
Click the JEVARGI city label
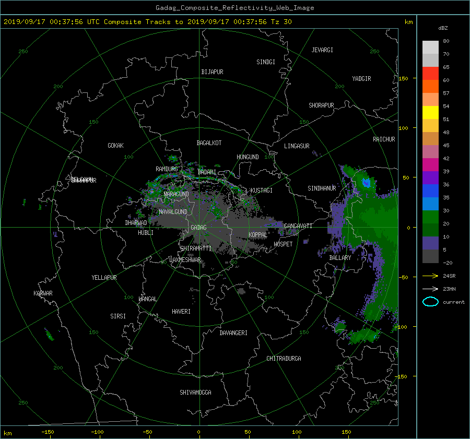322,50
